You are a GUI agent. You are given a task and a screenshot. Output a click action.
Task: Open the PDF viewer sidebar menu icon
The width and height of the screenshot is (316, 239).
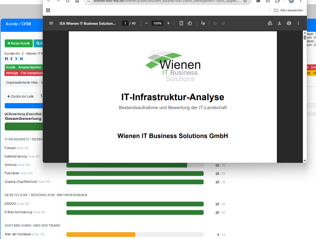[51, 23]
